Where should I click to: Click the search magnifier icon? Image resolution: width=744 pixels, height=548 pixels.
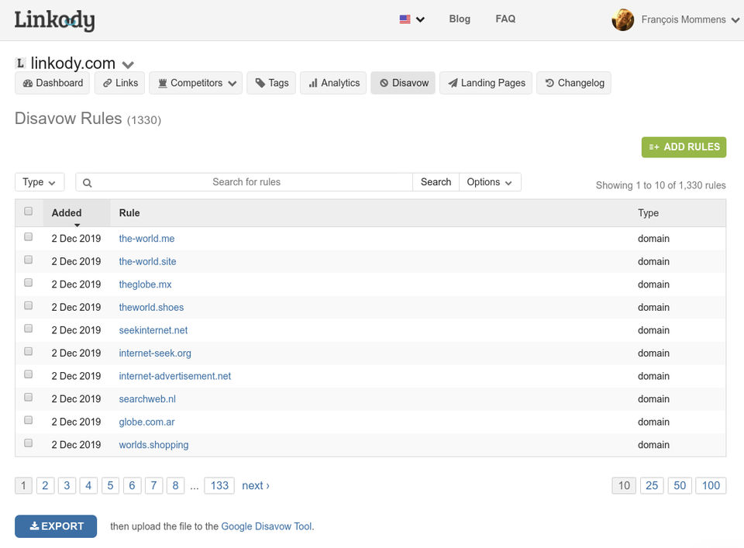click(x=88, y=183)
